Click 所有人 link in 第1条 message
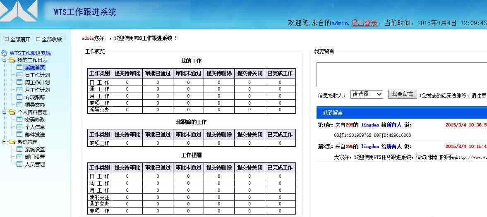This screenshot has width=487, height=217. [394, 125]
